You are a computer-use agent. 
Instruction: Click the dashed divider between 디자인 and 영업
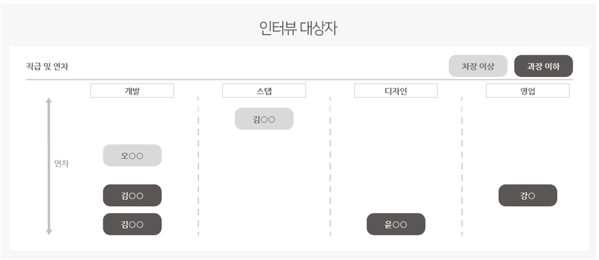coord(462,166)
